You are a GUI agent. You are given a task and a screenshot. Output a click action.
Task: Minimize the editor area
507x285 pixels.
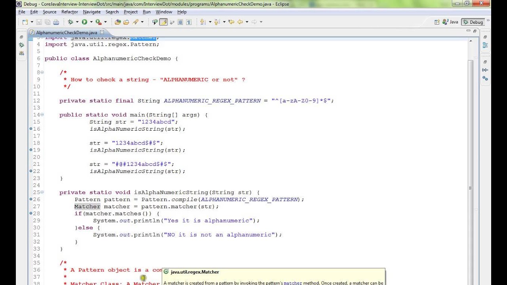click(x=468, y=31)
